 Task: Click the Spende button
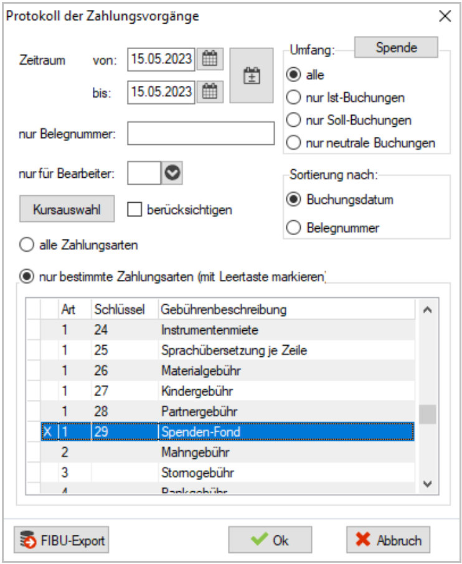396,47
